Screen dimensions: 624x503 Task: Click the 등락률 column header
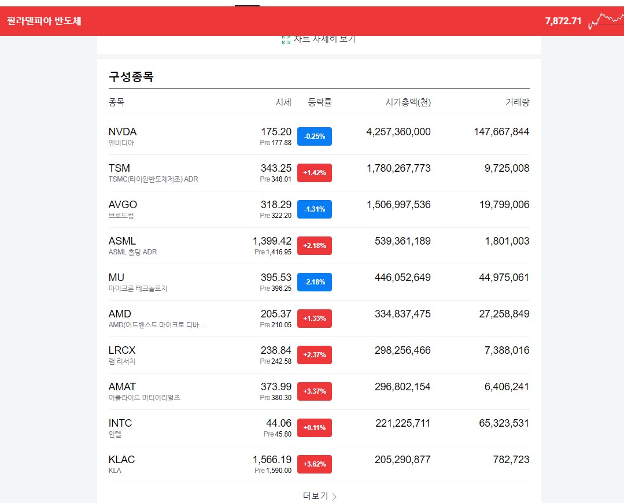tap(320, 102)
